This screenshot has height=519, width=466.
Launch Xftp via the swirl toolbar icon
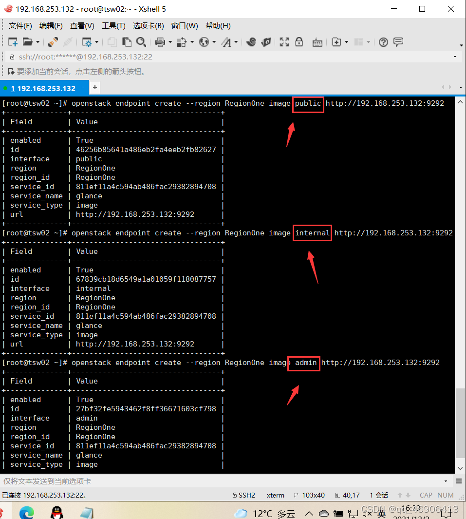251,42
